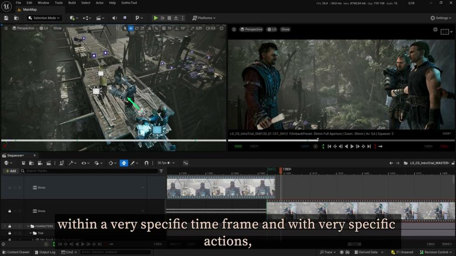The height and width of the screenshot is (256, 456).
Task: Jump to start in cinematic viewport controls
Action: [329, 146]
